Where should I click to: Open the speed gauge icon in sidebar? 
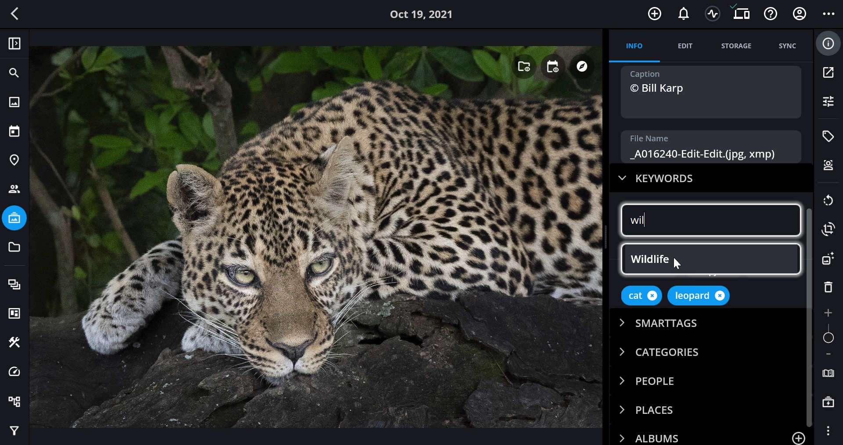tap(14, 372)
